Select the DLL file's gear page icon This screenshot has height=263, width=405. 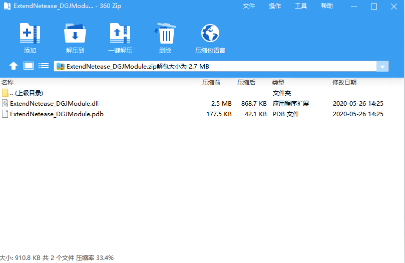(5, 103)
